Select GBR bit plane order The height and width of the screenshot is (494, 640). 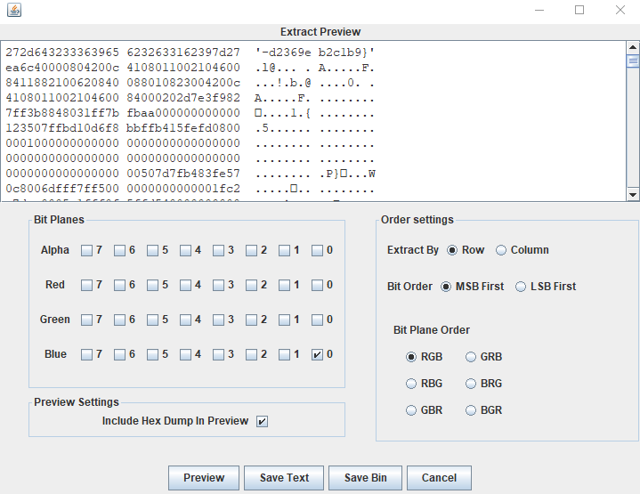(x=411, y=410)
